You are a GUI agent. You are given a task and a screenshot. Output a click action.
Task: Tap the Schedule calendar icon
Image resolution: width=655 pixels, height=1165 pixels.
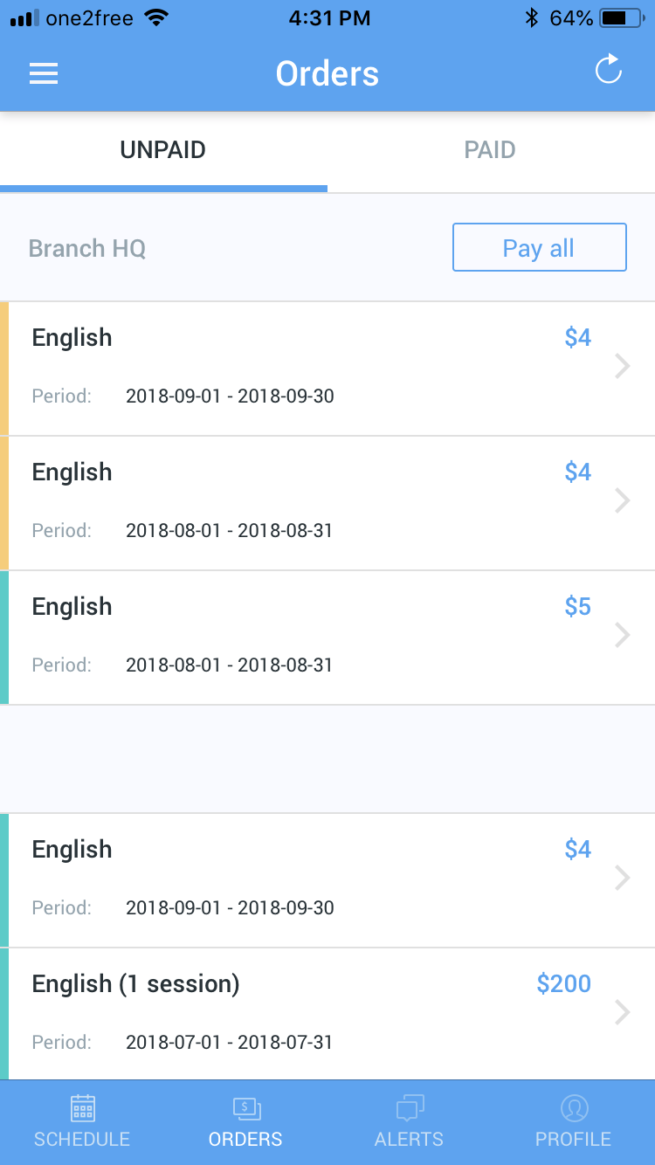click(x=83, y=1109)
